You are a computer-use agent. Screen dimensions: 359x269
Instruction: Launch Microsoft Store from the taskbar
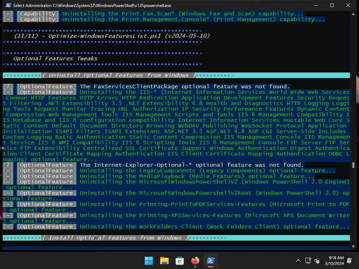[179, 261]
